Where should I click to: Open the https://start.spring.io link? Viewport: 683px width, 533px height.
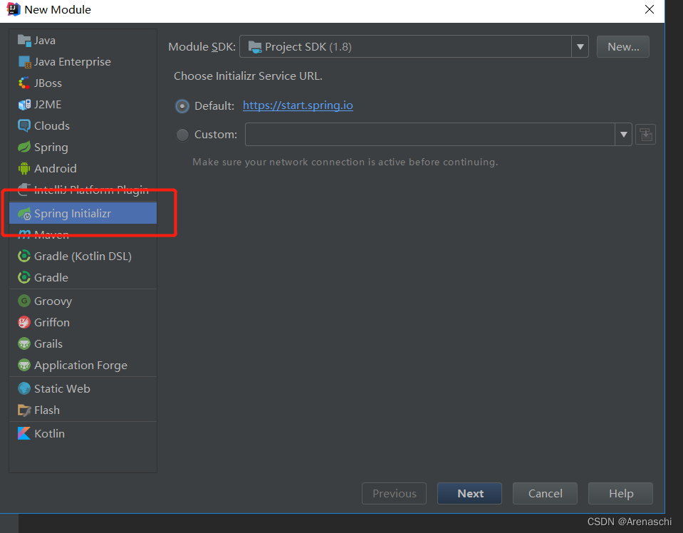pos(298,105)
